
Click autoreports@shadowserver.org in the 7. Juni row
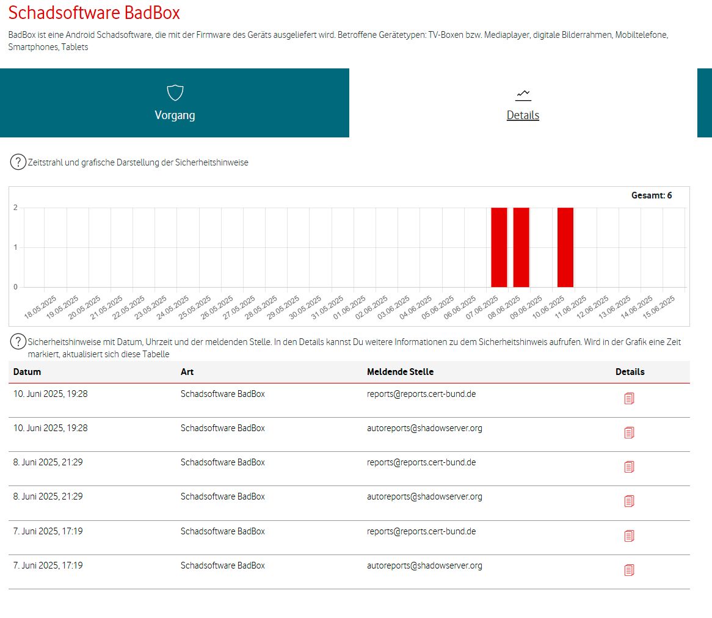pyautogui.click(x=424, y=565)
